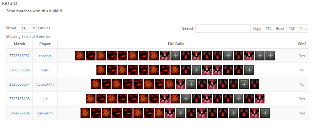Screen dimensions: 315x126
Task: Sort table by Player column header
Action: click(x=45, y=44)
